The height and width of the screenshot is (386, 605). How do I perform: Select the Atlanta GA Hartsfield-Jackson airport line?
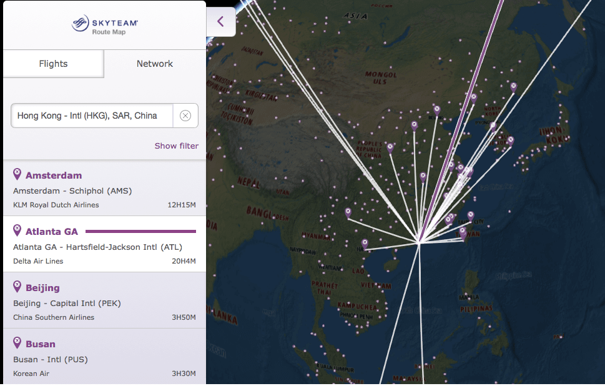point(97,247)
